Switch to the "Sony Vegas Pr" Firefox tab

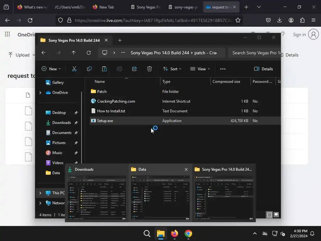[x=145, y=7]
